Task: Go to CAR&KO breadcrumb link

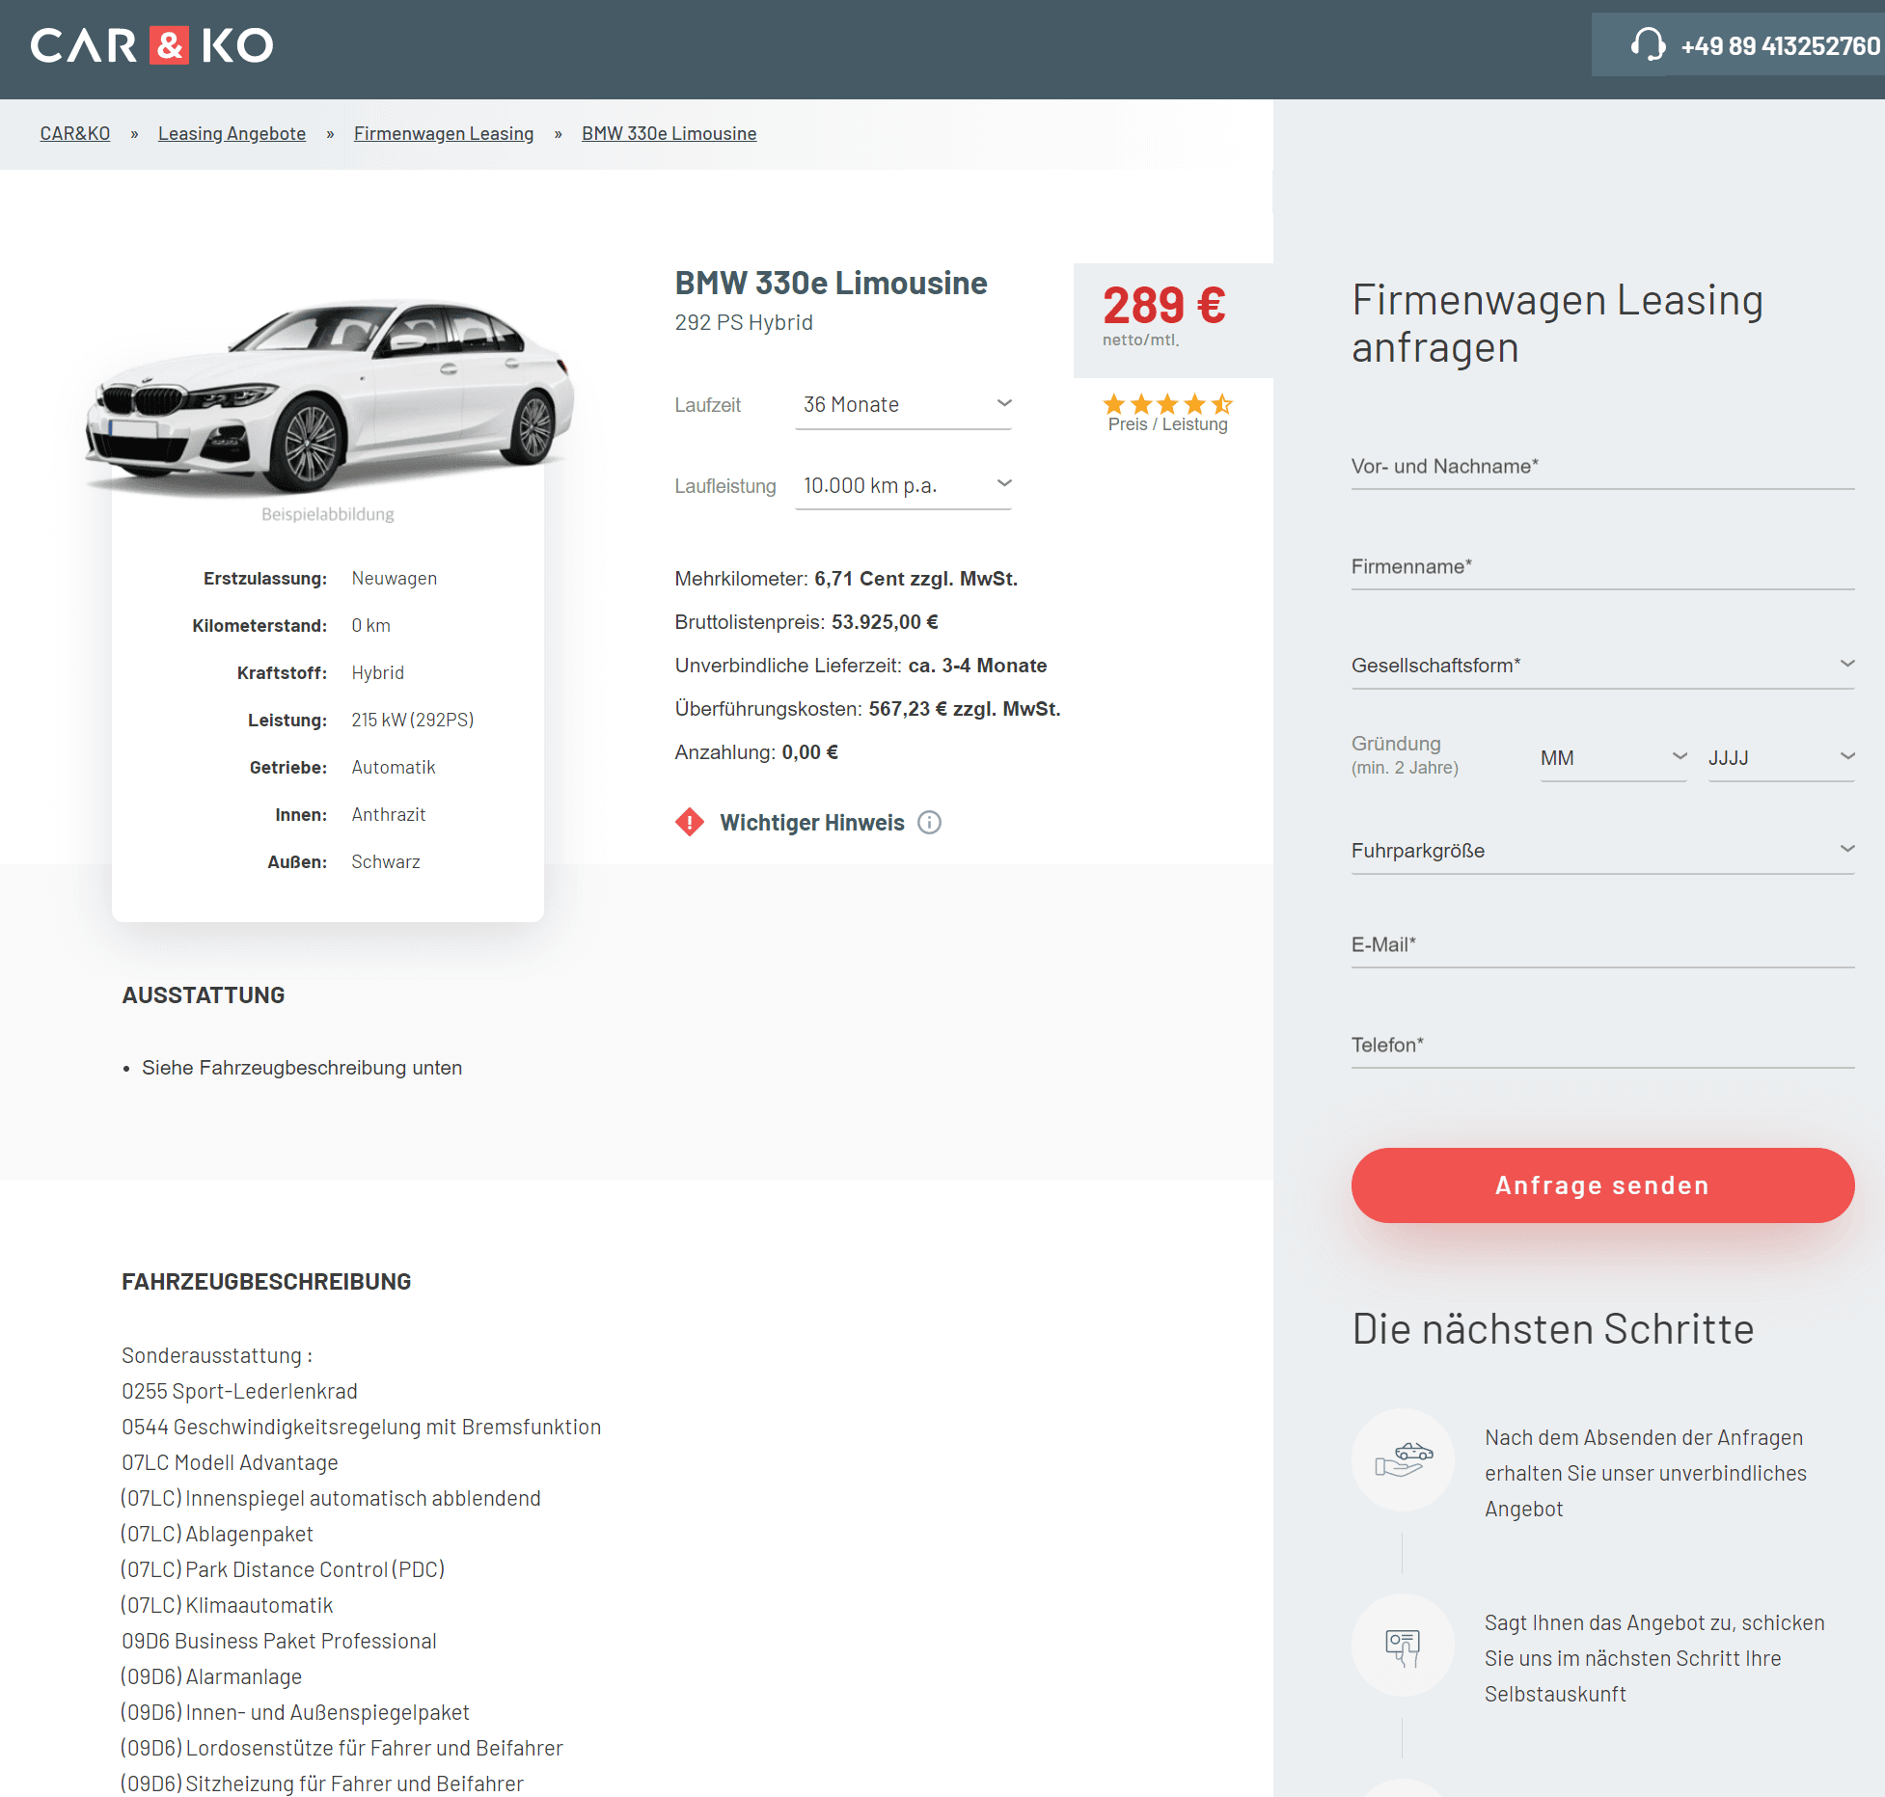Action: [x=75, y=134]
